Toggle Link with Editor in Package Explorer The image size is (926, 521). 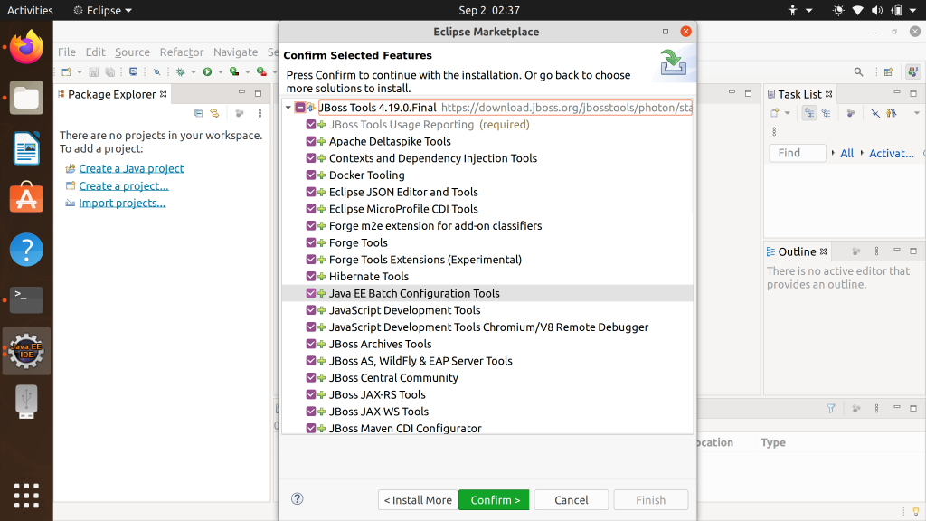pos(215,113)
